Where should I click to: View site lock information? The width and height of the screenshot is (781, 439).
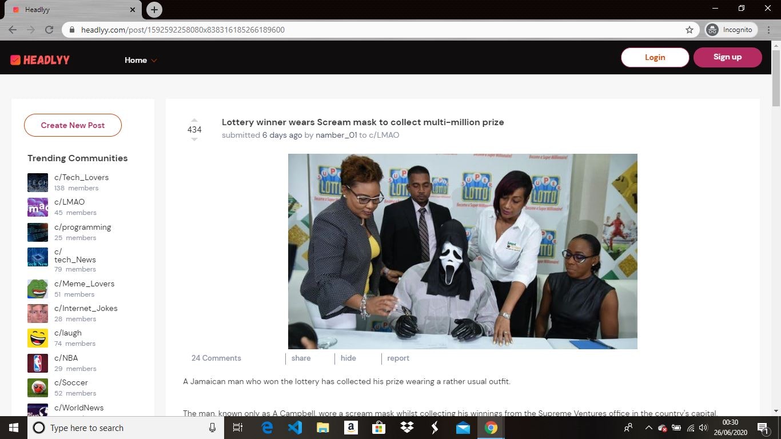72,30
